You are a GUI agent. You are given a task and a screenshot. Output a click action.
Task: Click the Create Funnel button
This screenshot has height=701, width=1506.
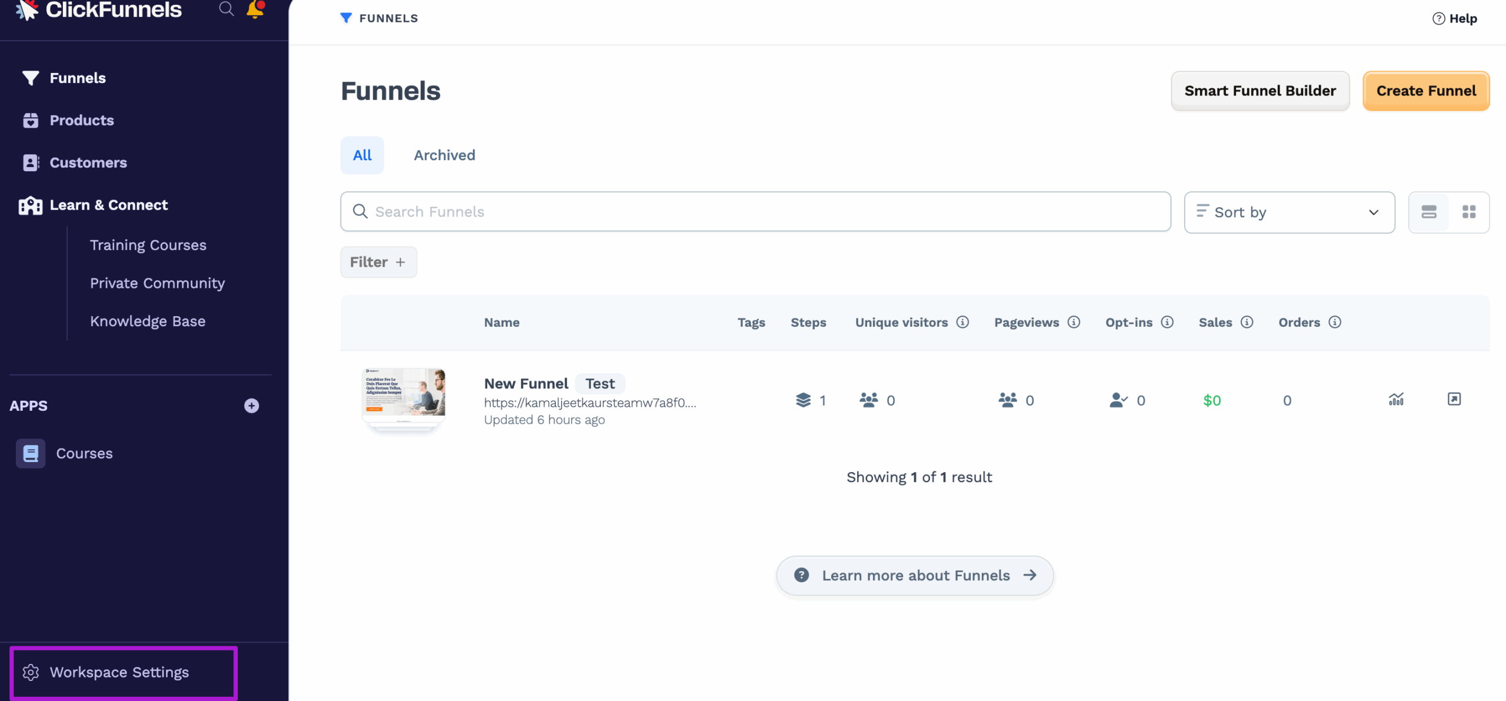pos(1426,91)
